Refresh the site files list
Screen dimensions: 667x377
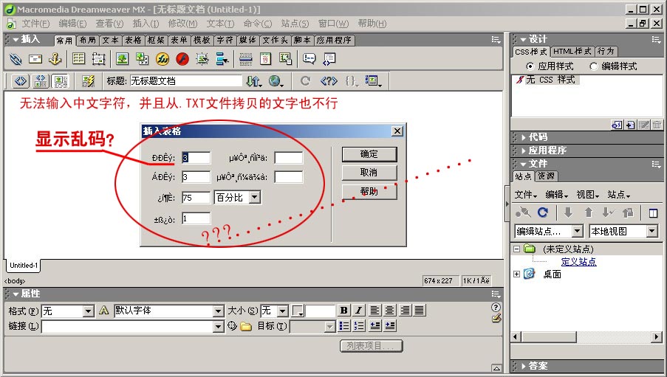click(x=542, y=212)
